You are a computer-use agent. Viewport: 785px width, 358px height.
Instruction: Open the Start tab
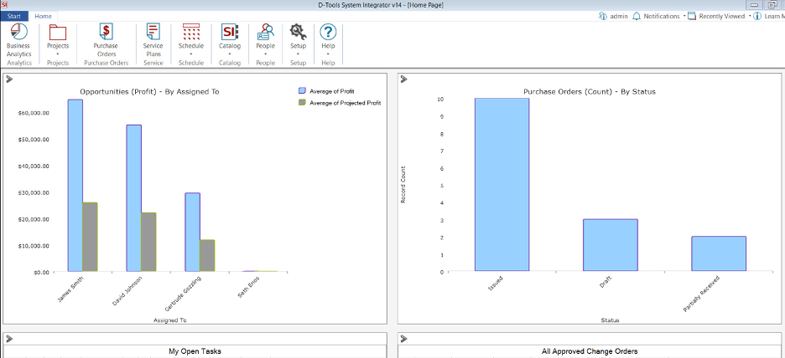point(14,16)
